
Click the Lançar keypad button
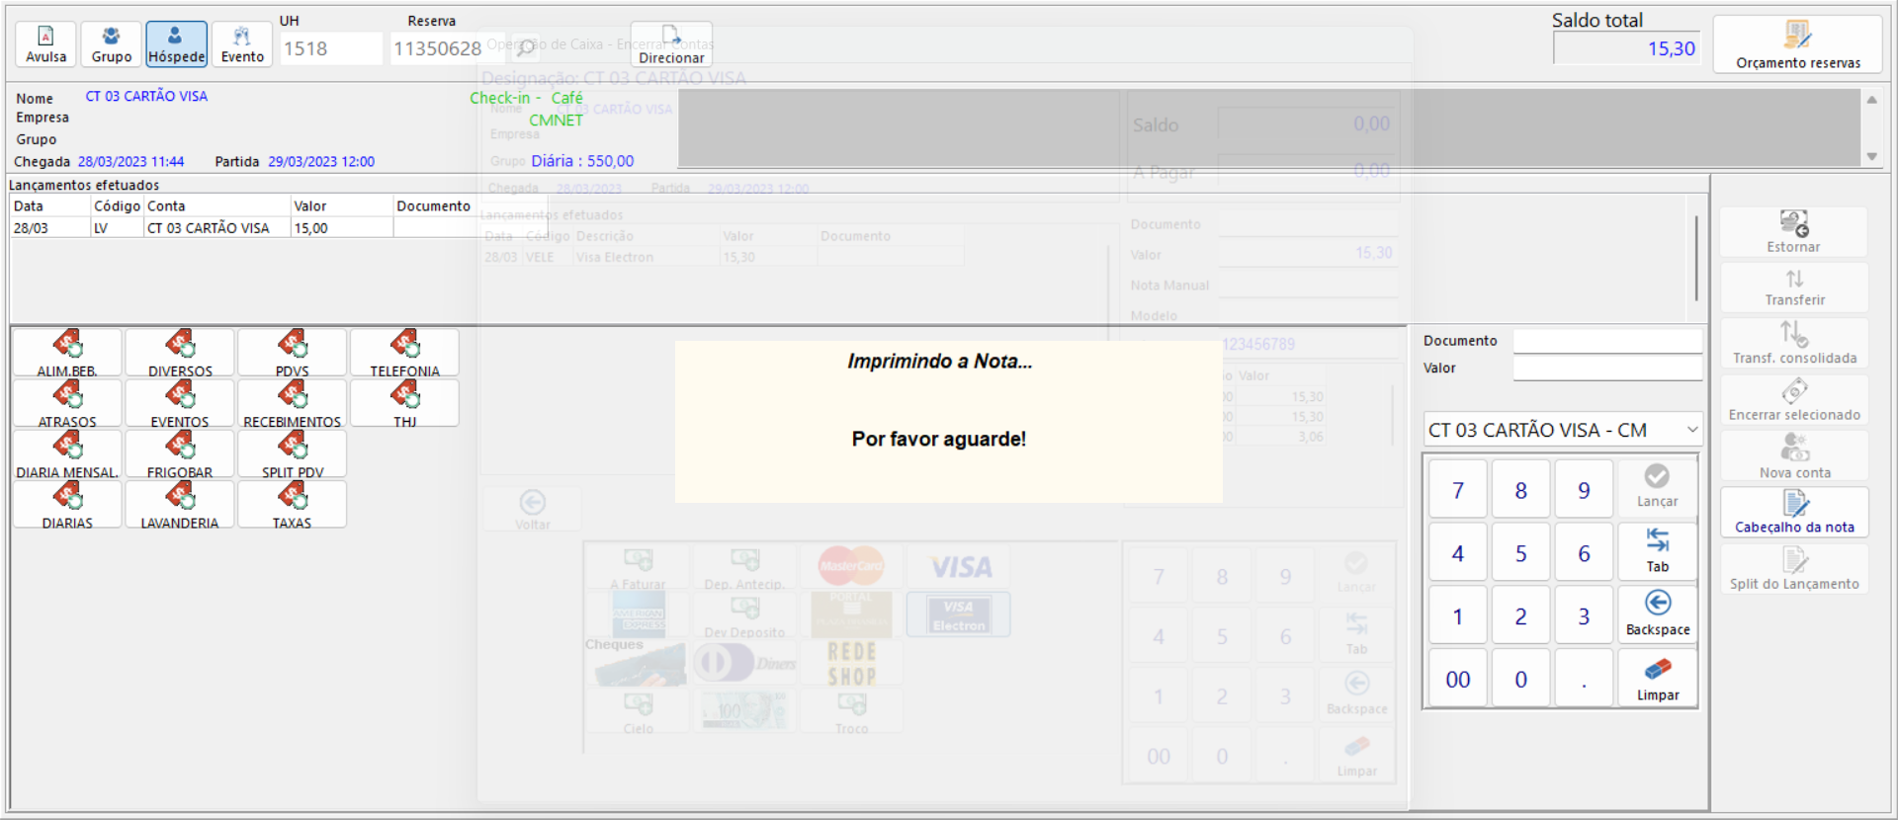[x=1658, y=488]
